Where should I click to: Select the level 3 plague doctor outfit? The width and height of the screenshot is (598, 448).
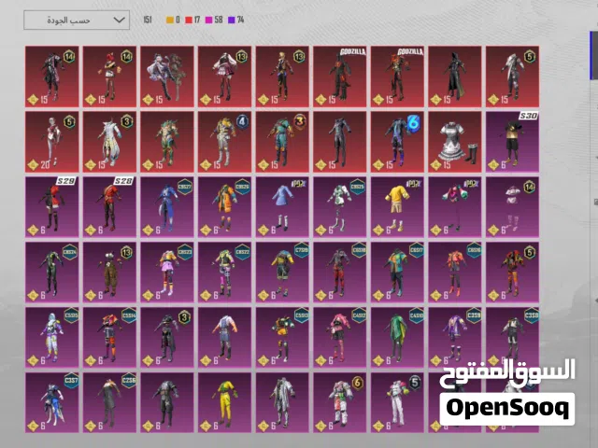tap(167, 337)
